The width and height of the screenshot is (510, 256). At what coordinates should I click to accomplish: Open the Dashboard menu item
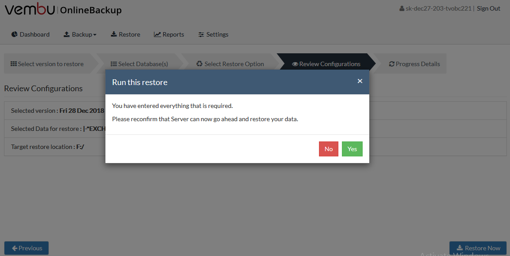pyautogui.click(x=30, y=34)
